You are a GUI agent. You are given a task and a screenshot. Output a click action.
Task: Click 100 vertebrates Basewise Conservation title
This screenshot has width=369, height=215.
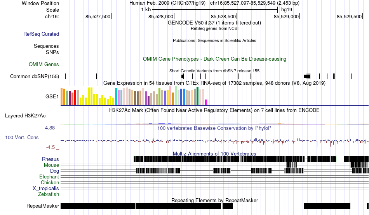[214, 128]
